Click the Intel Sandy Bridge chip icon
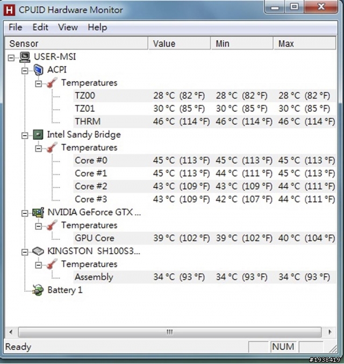 [38, 134]
